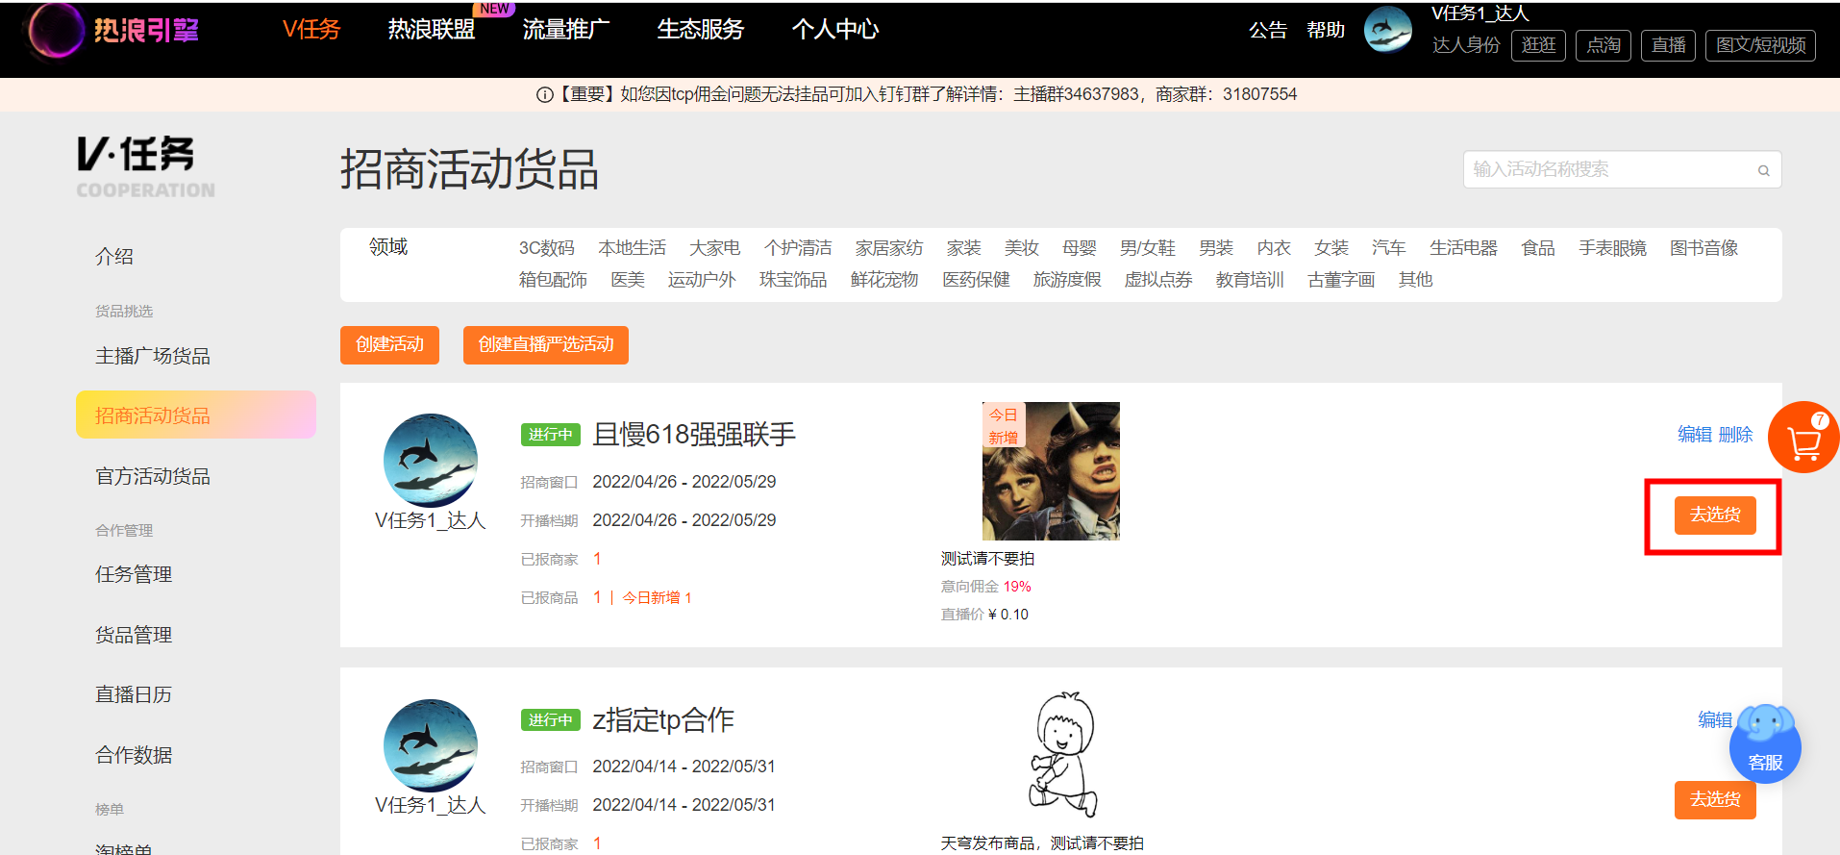Open the 热浪联盟 top menu

(x=432, y=30)
